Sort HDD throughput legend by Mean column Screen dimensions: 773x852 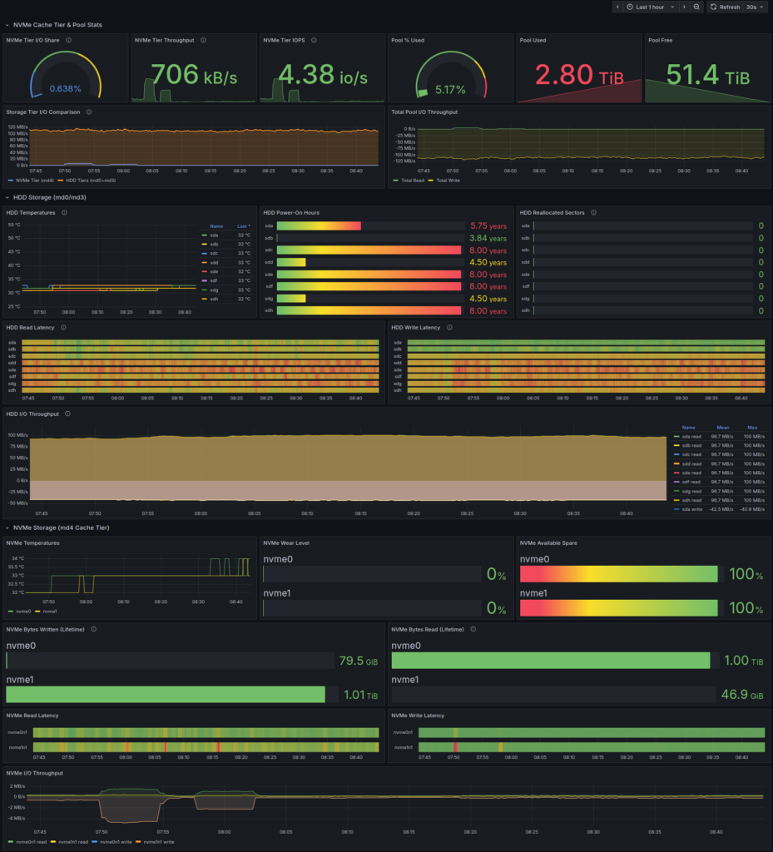pyautogui.click(x=717, y=427)
